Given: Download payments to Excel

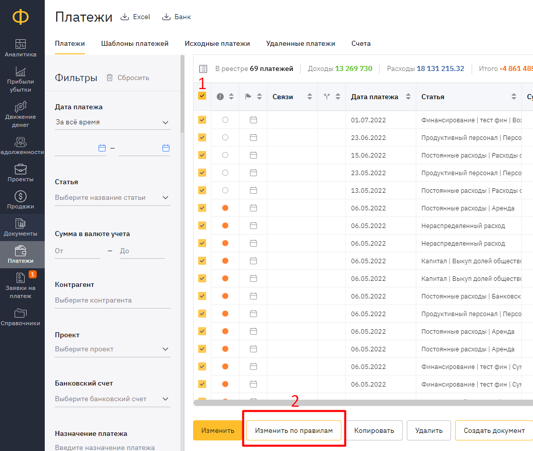Looking at the screenshot, I should click(135, 17).
